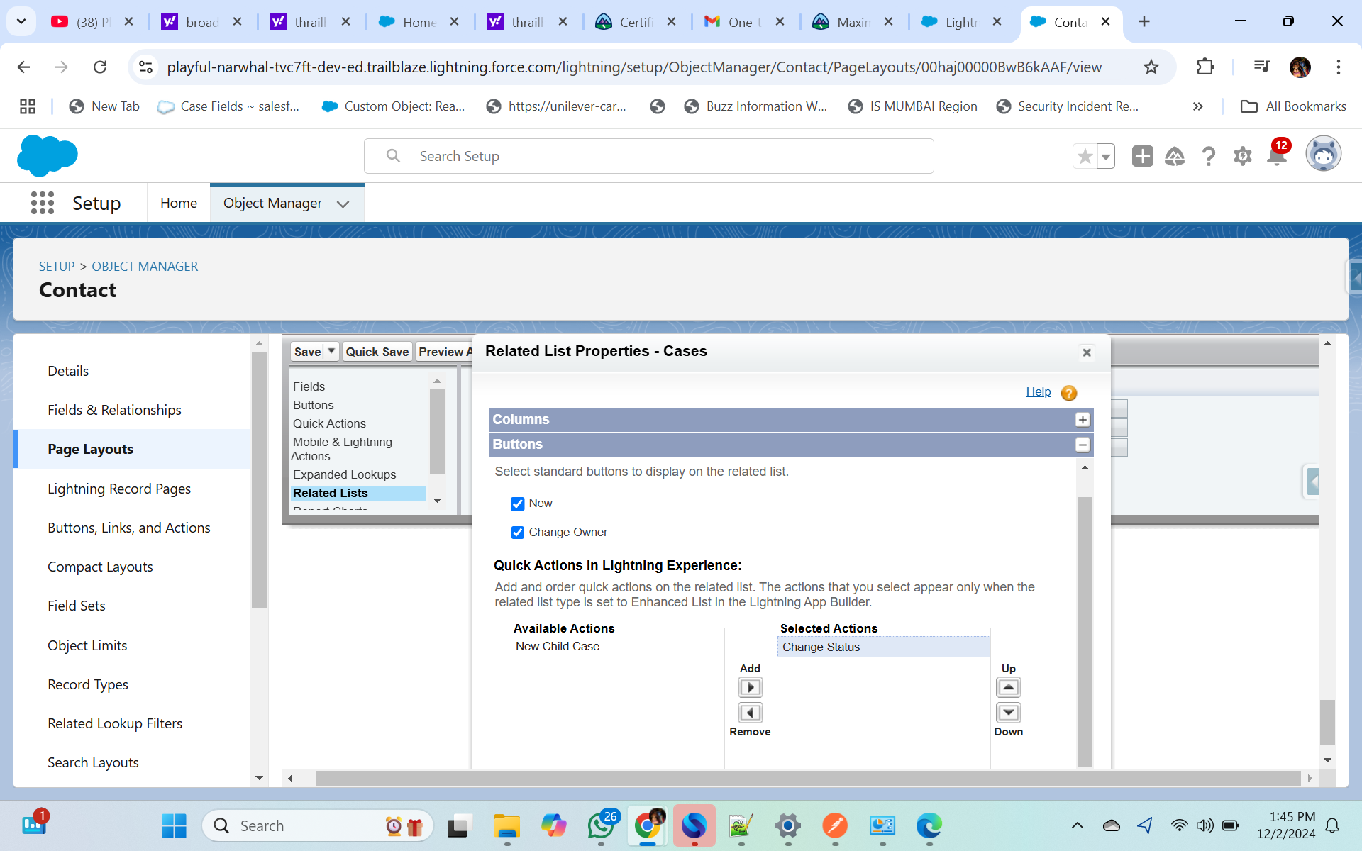Move selected action Down
Image resolution: width=1362 pixels, height=851 pixels.
point(1008,713)
